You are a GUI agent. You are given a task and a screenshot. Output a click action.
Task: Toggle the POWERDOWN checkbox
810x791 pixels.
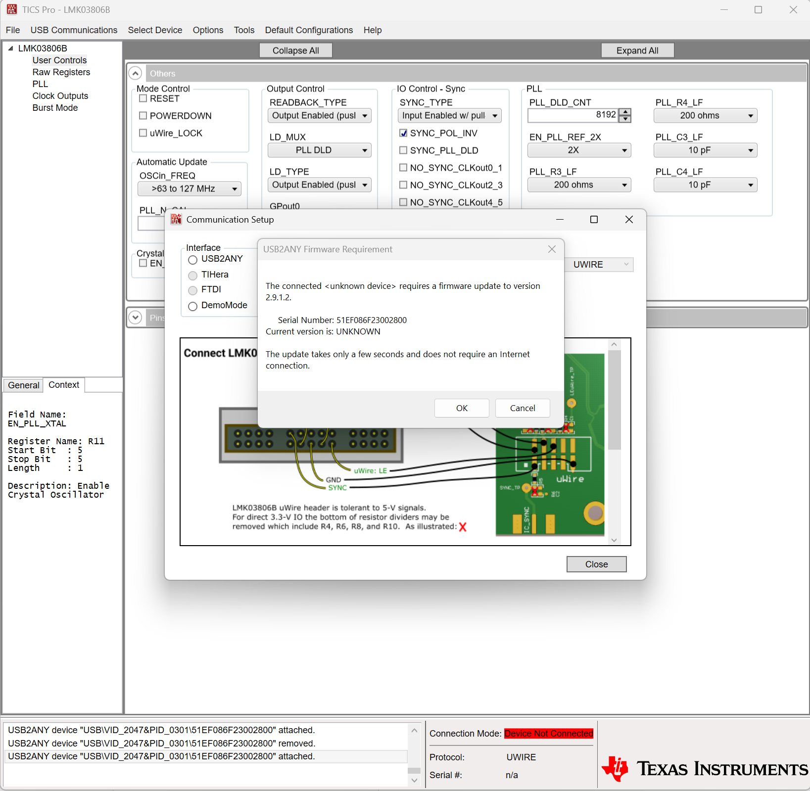point(143,116)
